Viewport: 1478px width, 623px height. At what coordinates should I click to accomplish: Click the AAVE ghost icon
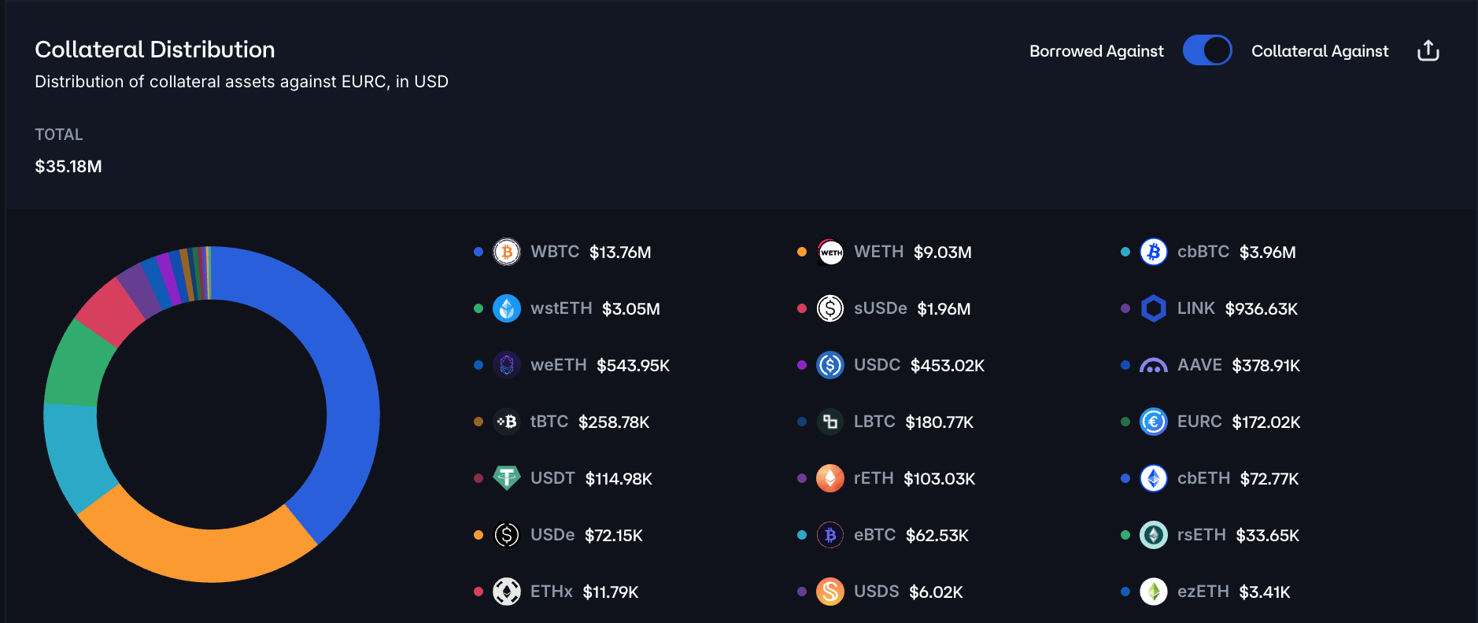1154,366
